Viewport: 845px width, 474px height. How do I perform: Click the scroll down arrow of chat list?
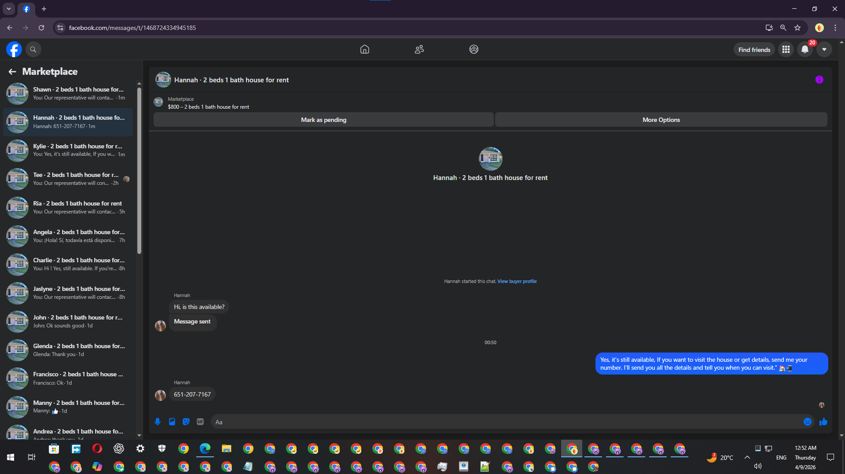[x=139, y=436]
